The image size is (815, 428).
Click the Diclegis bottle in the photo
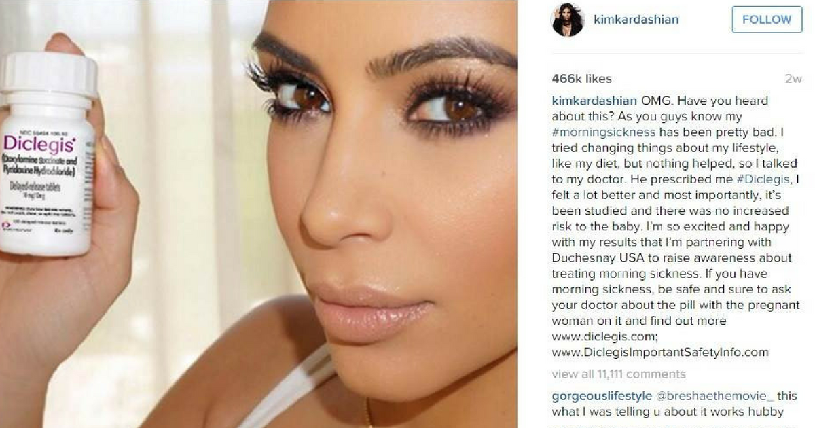tap(46, 153)
